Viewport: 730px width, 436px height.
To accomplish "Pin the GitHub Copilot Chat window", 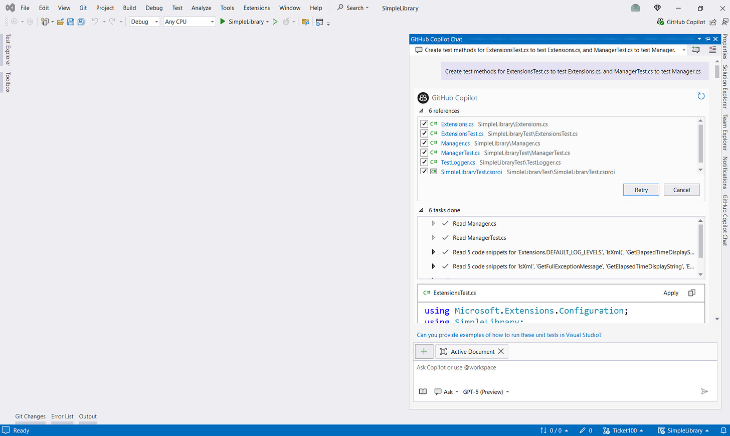I will tap(707, 39).
